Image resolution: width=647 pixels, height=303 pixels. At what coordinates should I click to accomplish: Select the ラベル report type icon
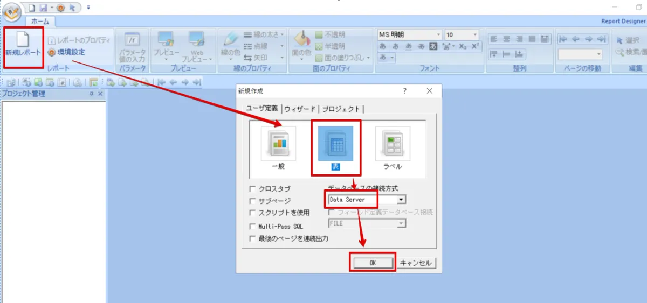pos(393,144)
